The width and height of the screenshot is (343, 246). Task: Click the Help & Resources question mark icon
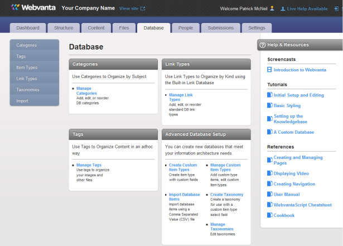(x=262, y=45)
